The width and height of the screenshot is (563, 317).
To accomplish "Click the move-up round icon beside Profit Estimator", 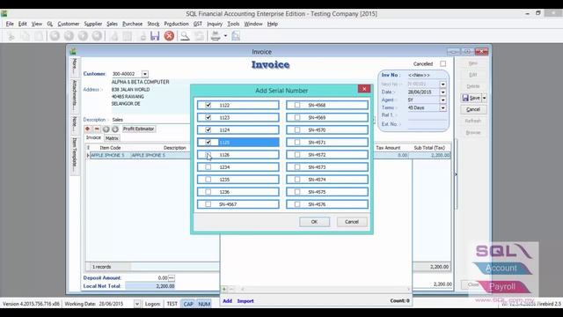I will (106, 129).
